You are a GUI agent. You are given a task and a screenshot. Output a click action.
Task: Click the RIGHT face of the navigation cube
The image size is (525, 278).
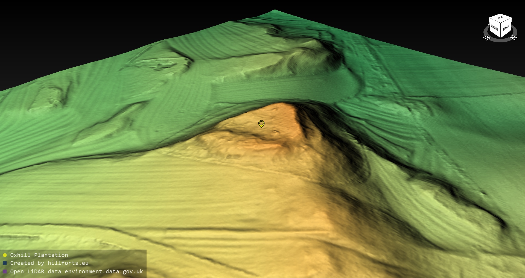click(x=494, y=27)
